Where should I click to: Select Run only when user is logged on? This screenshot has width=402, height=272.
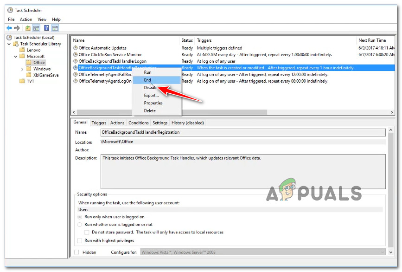point(80,217)
